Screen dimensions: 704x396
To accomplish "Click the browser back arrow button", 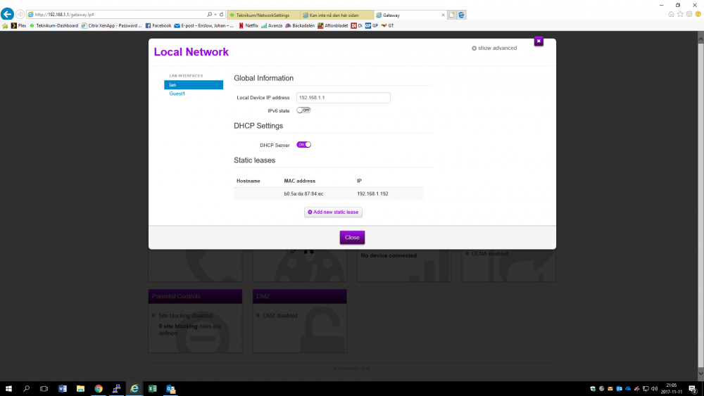I will pos(7,14).
